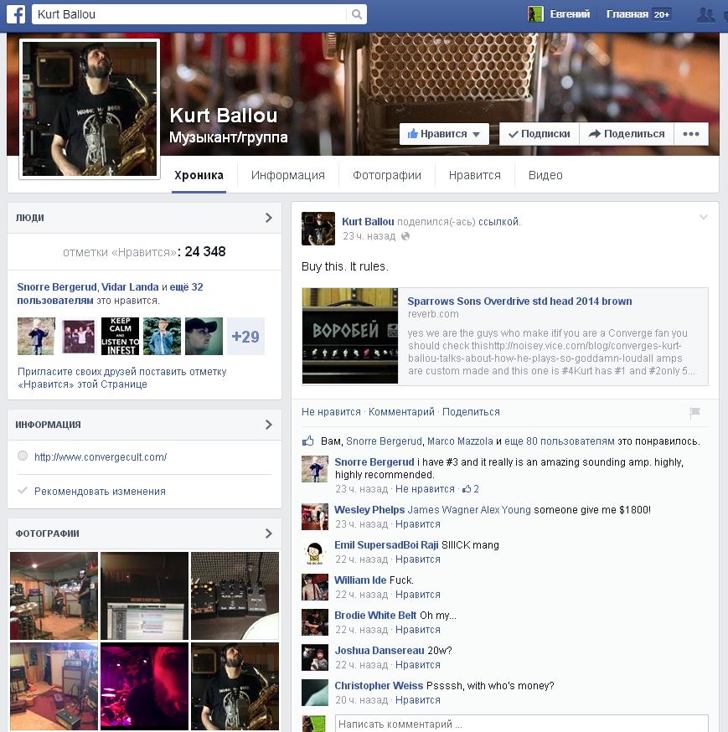Click the +29 more likers tile
This screenshot has height=732, width=728.
click(245, 336)
